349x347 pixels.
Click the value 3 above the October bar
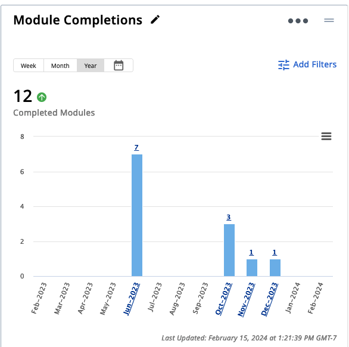[x=229, y=217]
